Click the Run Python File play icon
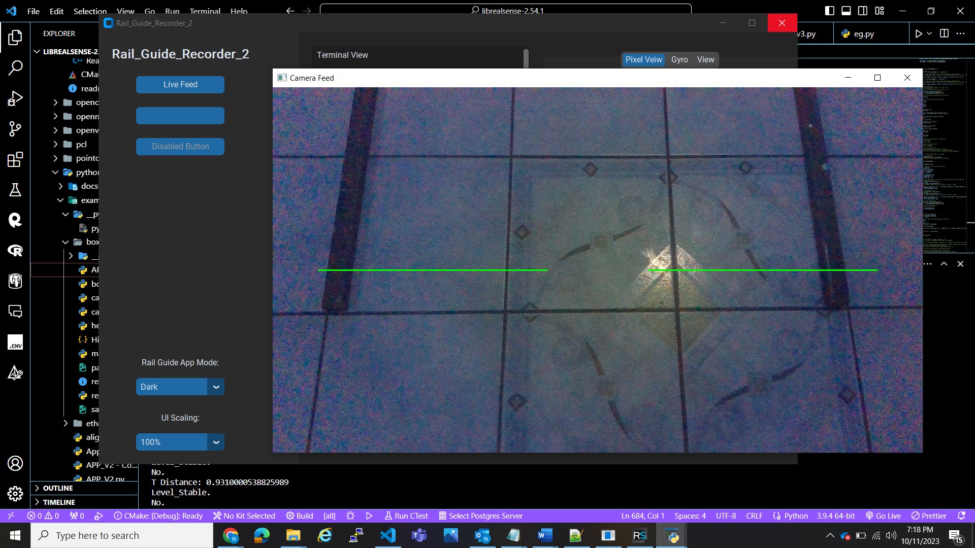Viewport: 975px width, 548px height. click(918, 33)
